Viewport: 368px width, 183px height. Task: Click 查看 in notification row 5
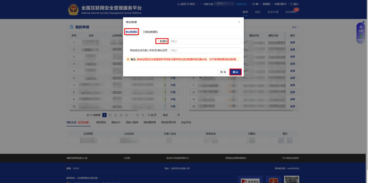click(x=293, y=71)
